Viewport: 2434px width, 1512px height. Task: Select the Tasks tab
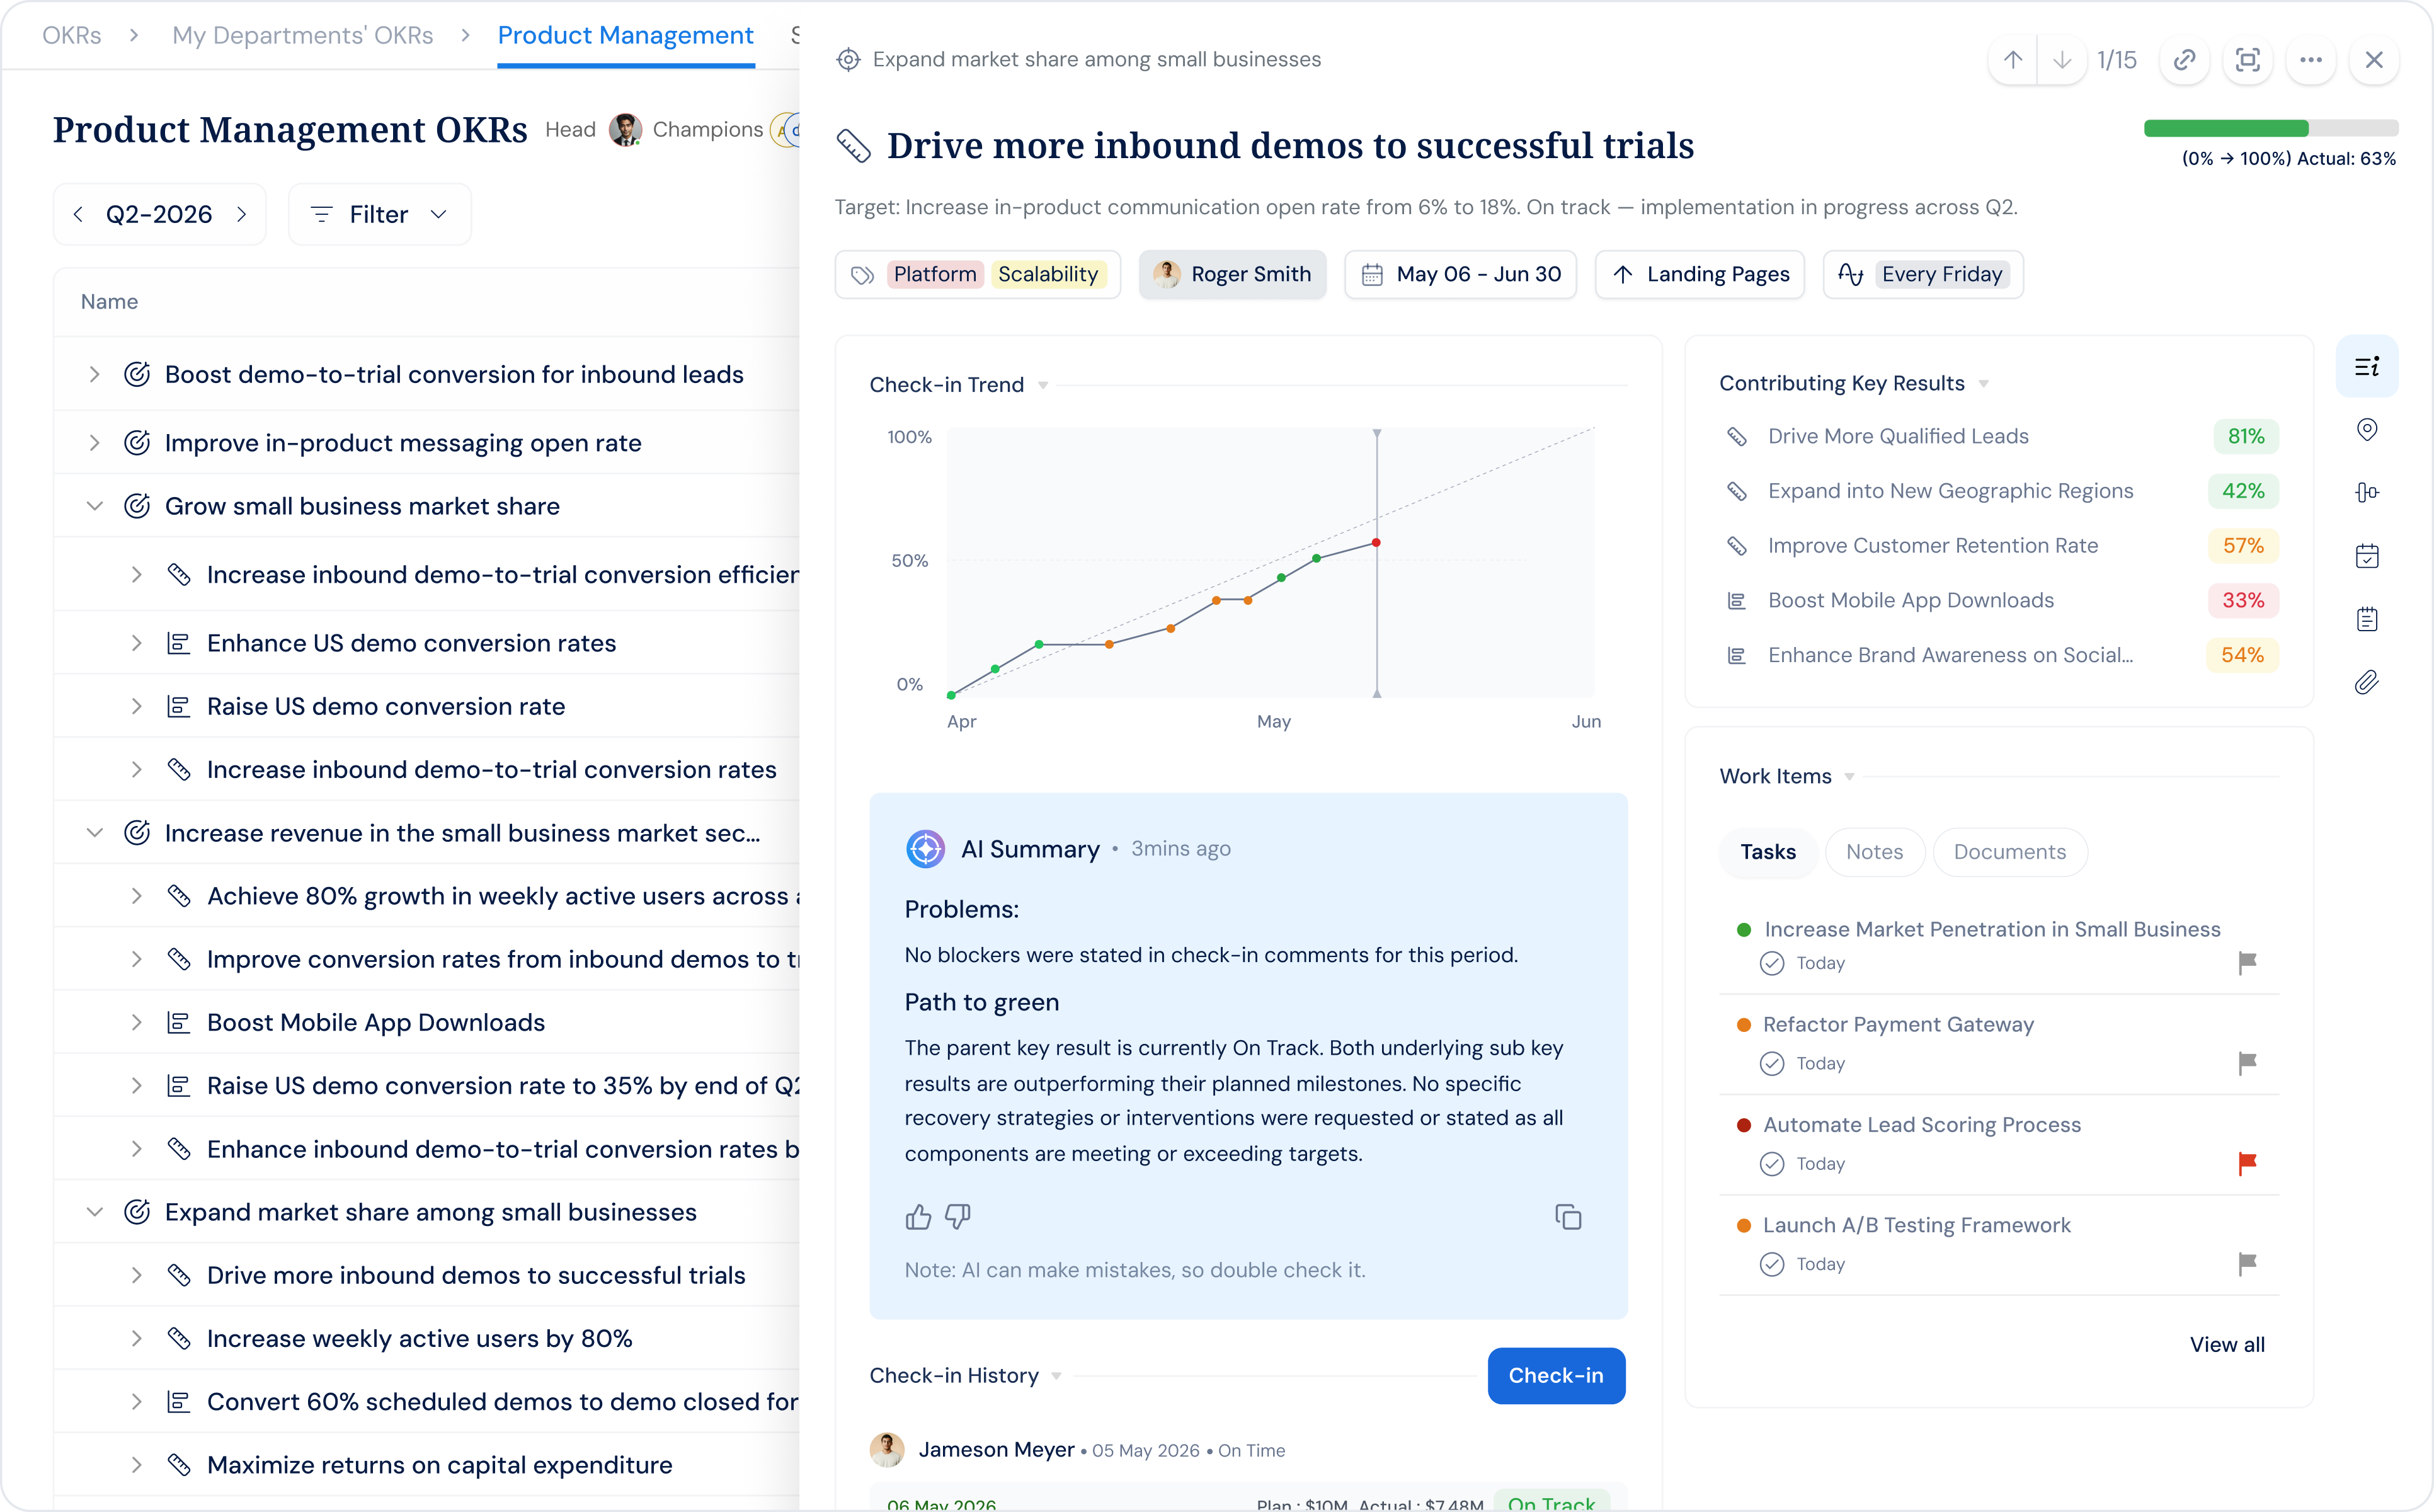(1768, 852)
